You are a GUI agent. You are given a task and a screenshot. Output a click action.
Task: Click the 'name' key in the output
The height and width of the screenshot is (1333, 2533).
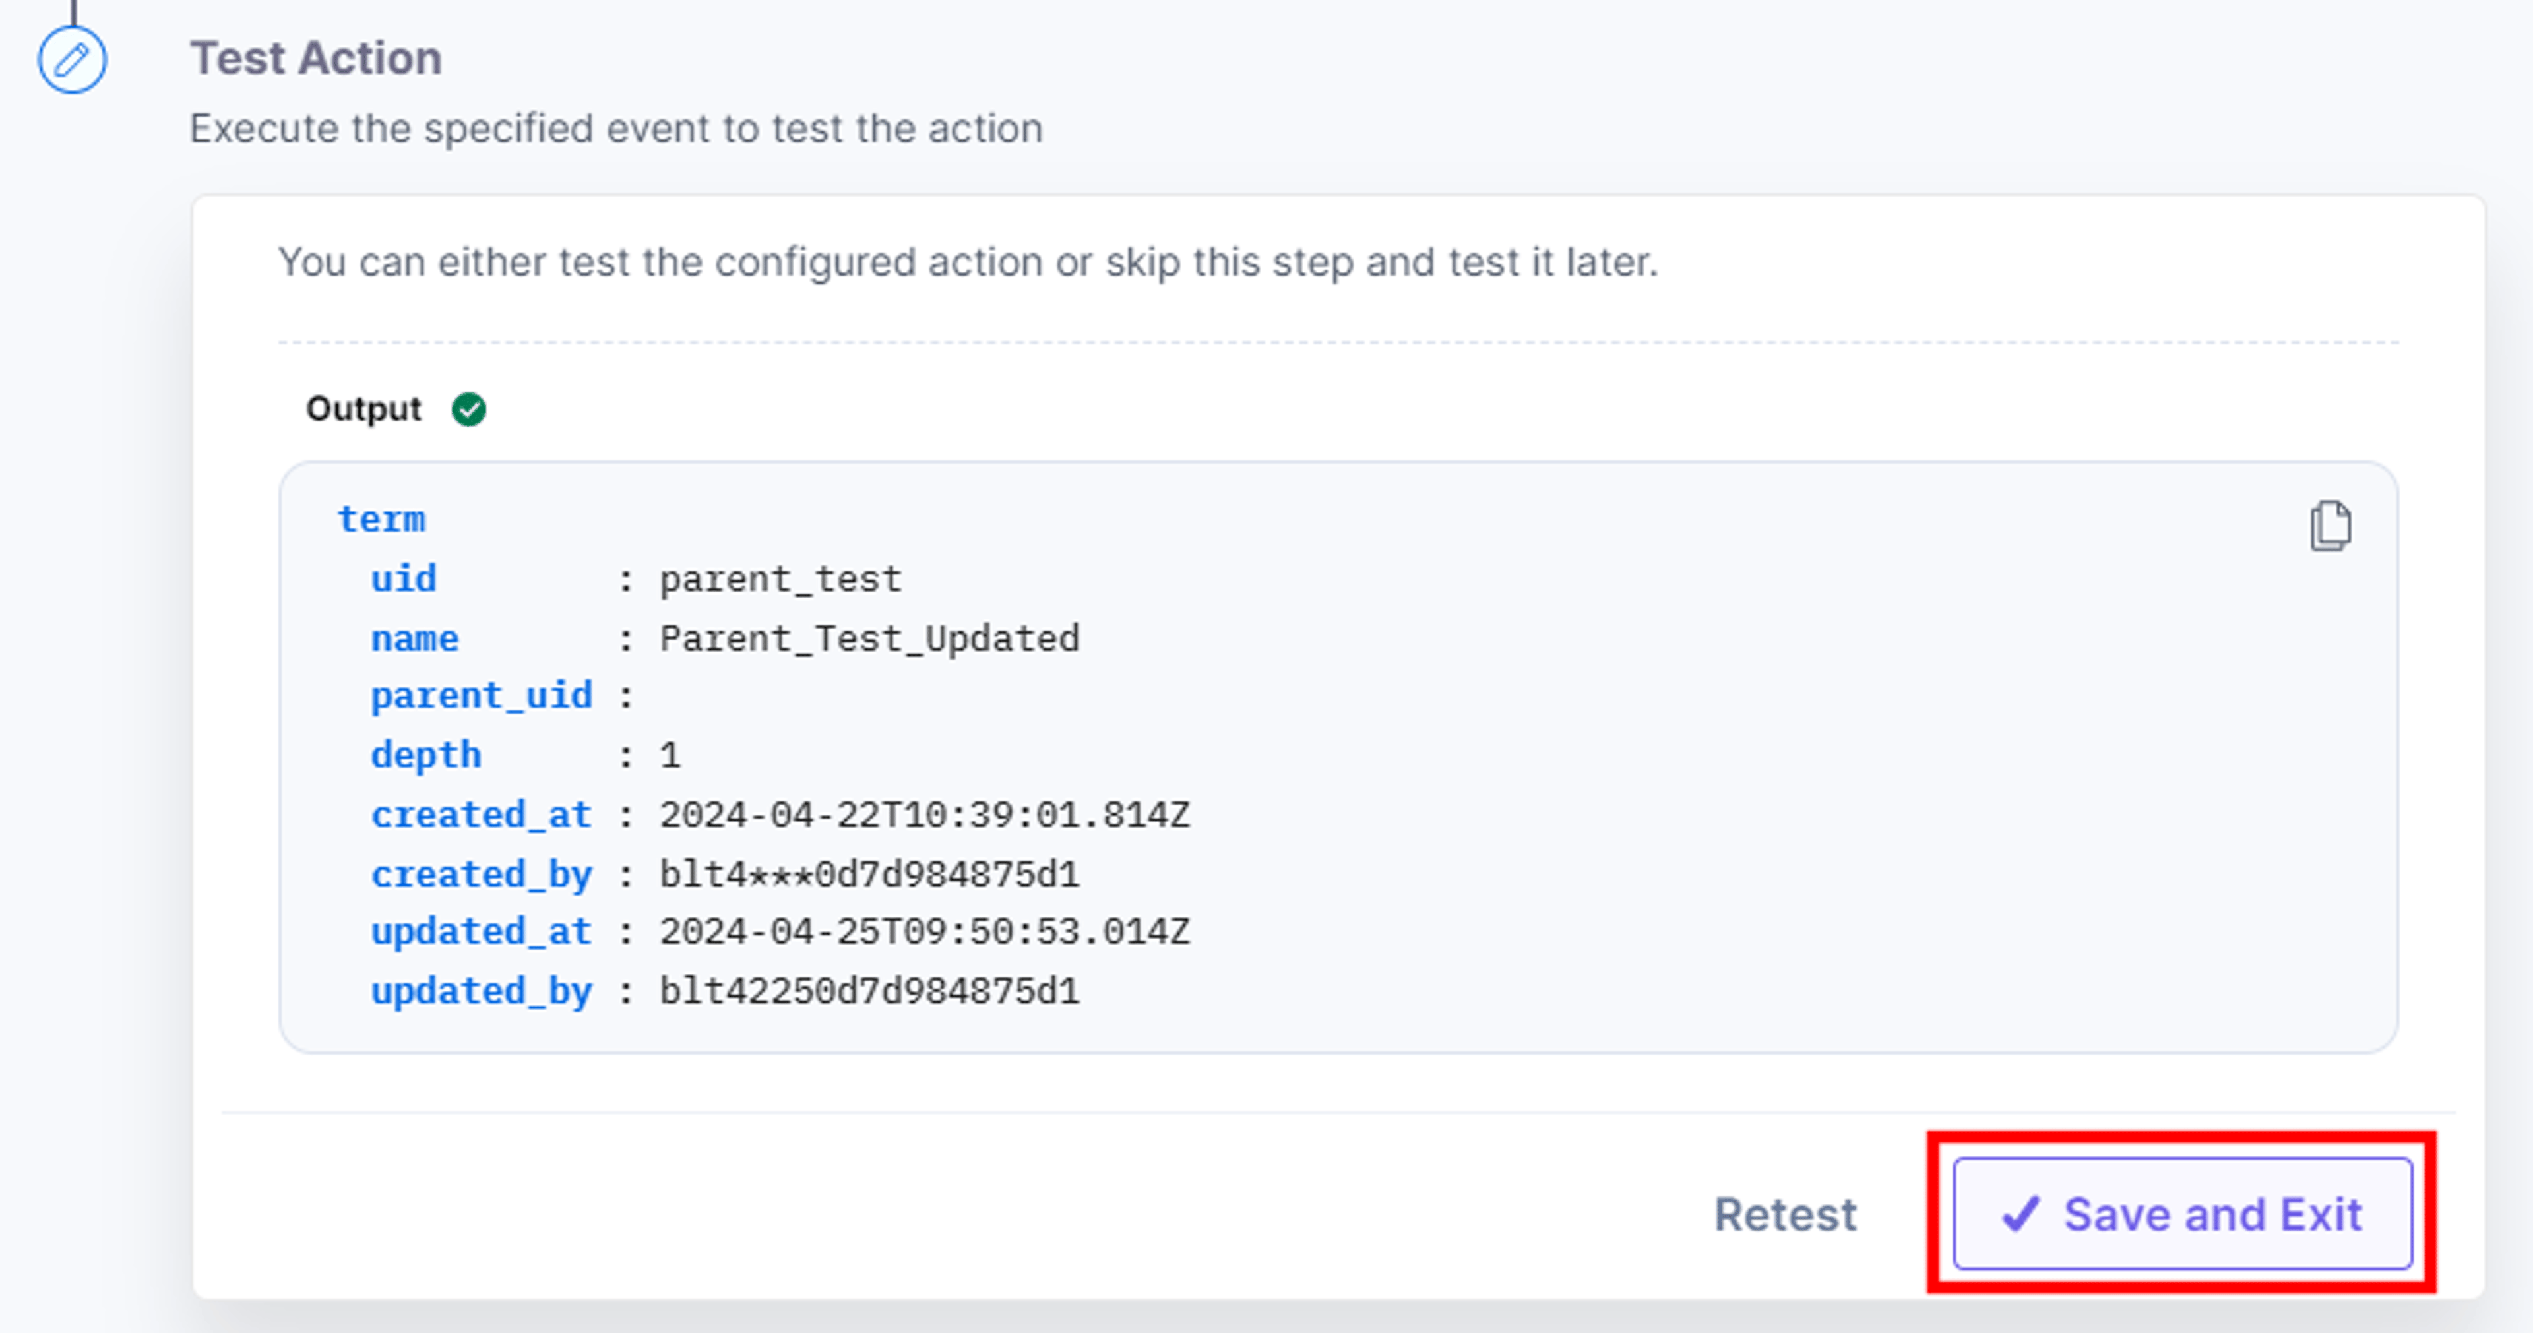[x=414, y=638]
